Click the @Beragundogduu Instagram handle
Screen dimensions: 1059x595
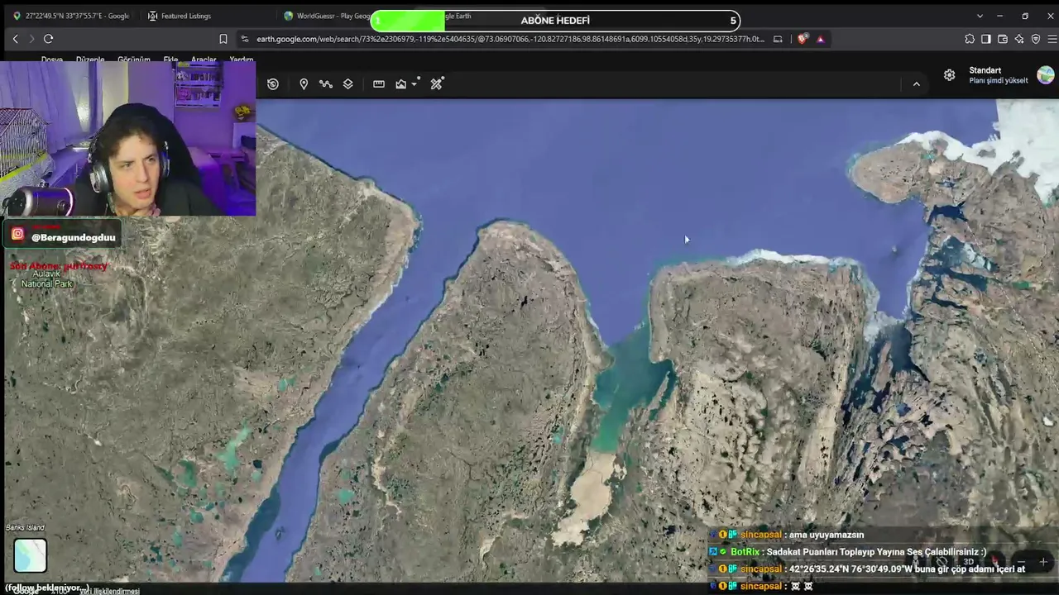tap(74, 237)
